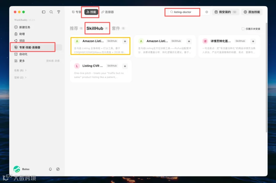This screenshot has width=276, height=183.
Task: Open Buluu user profile avatar
Action: (x=17, y=169)
